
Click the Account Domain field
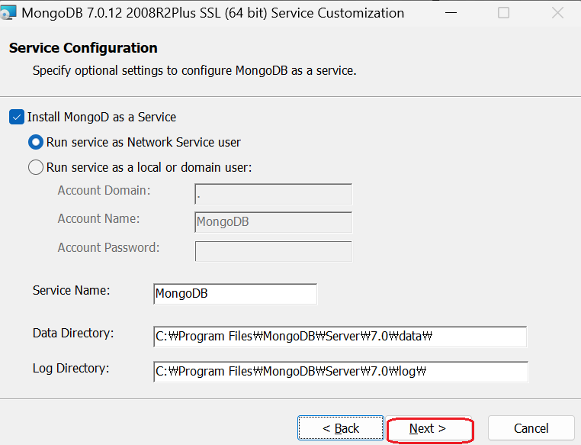point(274,194)
